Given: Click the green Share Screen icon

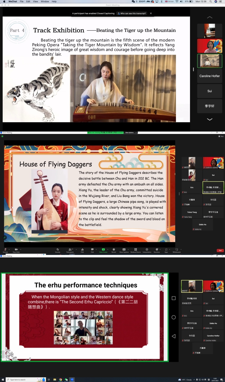Looking at the screenshot, I should pyautogui.click(x=103, y=250).
